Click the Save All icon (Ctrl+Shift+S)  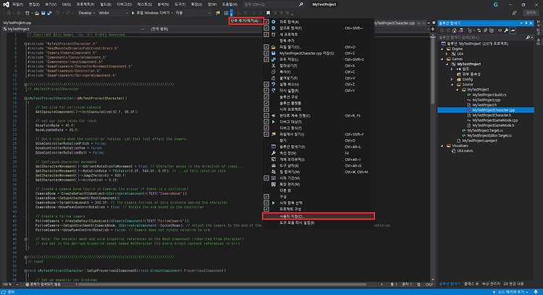[273, 59]
